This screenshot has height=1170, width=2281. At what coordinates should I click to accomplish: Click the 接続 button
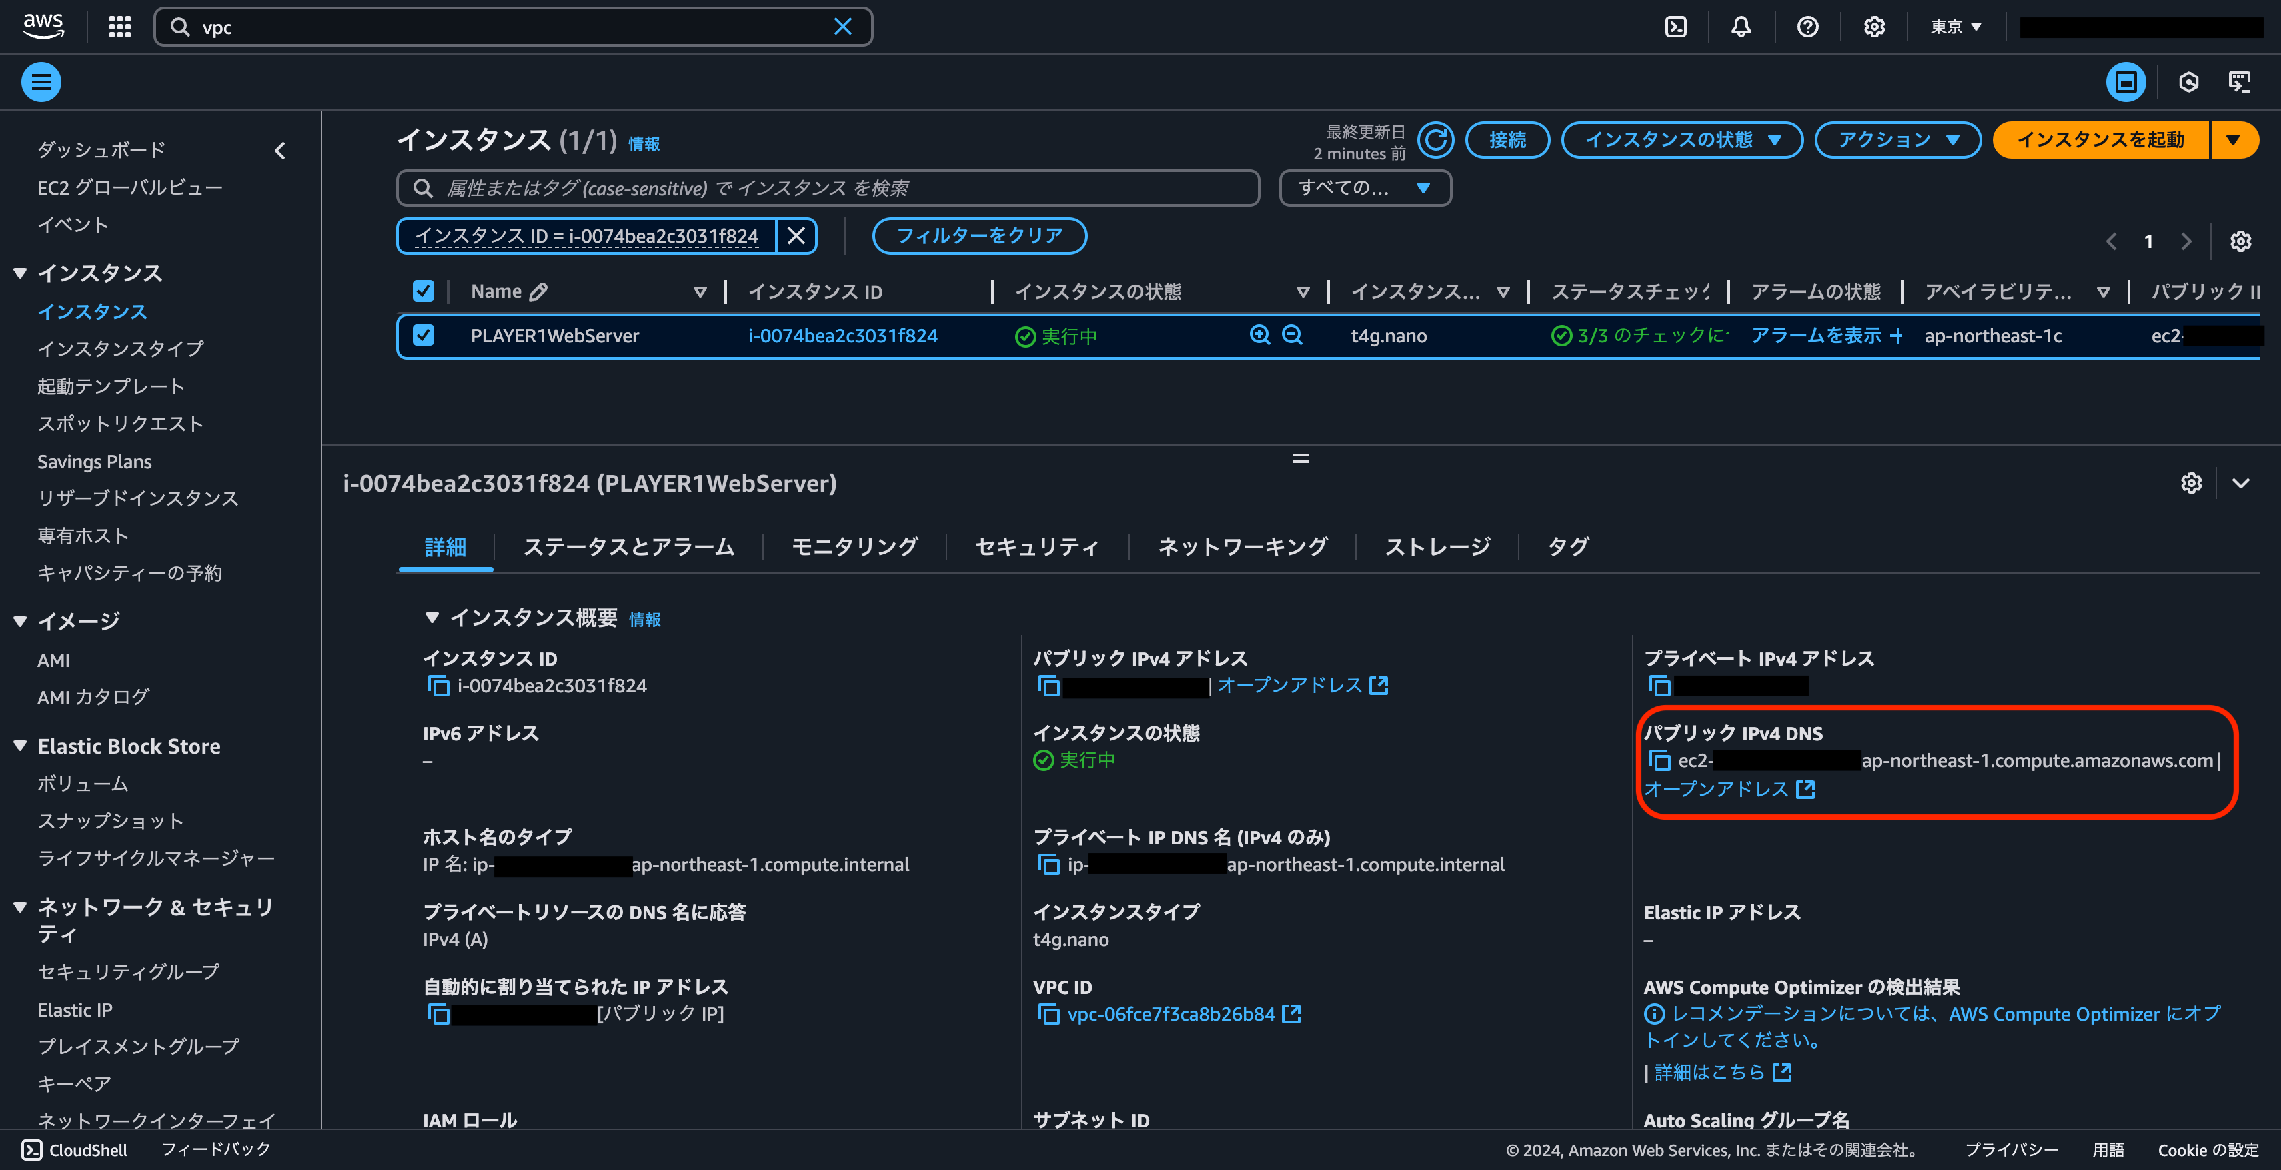1507,140
